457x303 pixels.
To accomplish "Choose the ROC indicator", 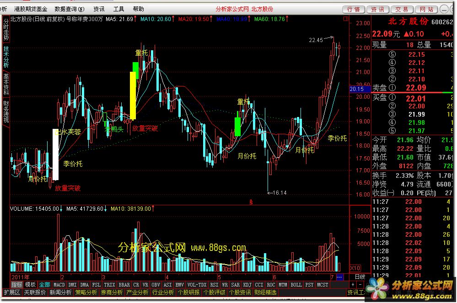I will [271, 285].
